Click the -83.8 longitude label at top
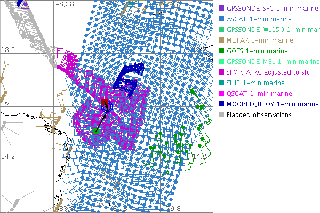Image resolution: width=320 pixels, height=213 pixels. pos(65,4)
